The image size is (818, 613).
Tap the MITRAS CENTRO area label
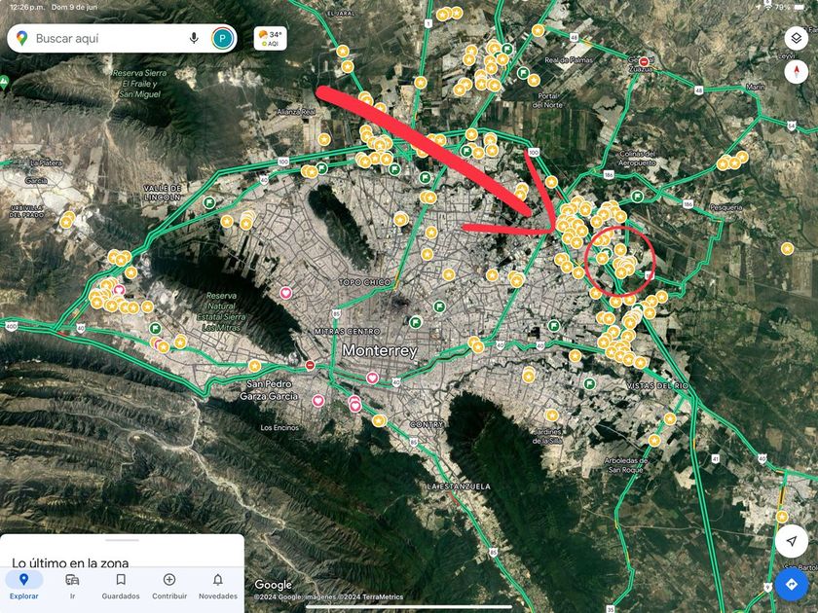pyautogui.click(x=348, y=332)
